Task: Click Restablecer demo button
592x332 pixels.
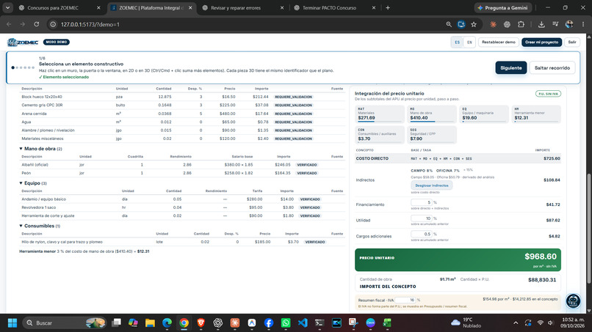Action: [499, 43]
